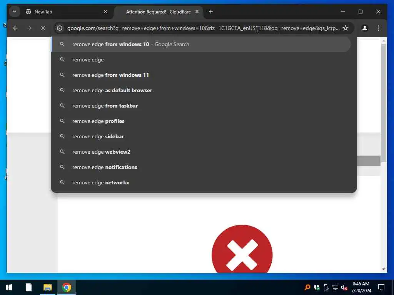Click the Chrome taskbar icon
Screen dimensions: 394x295
tap(67, 287)
